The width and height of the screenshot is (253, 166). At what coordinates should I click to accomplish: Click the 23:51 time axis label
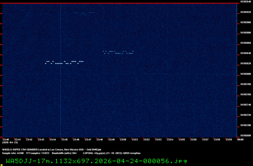coord(135,139)
